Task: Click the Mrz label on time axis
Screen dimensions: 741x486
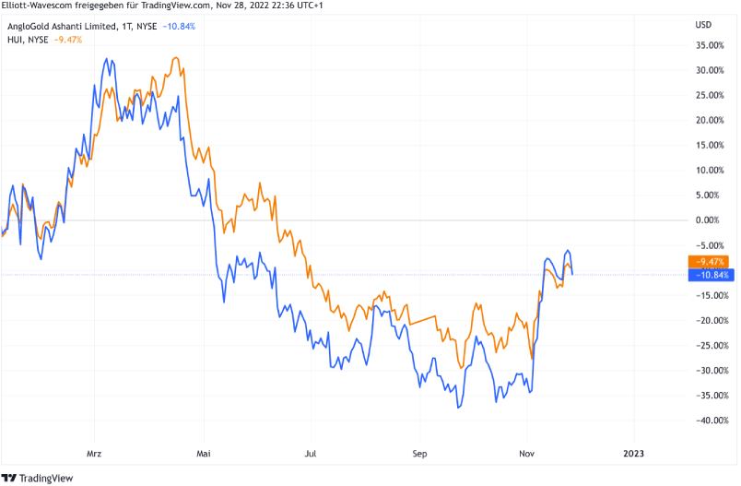Action: pyautogui.click(x=93, y=454)
